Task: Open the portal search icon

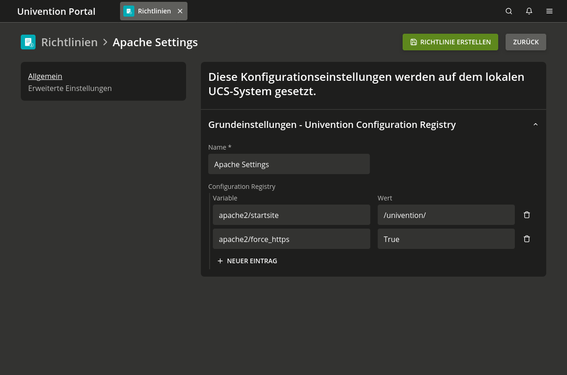Action: coord(509,11)
